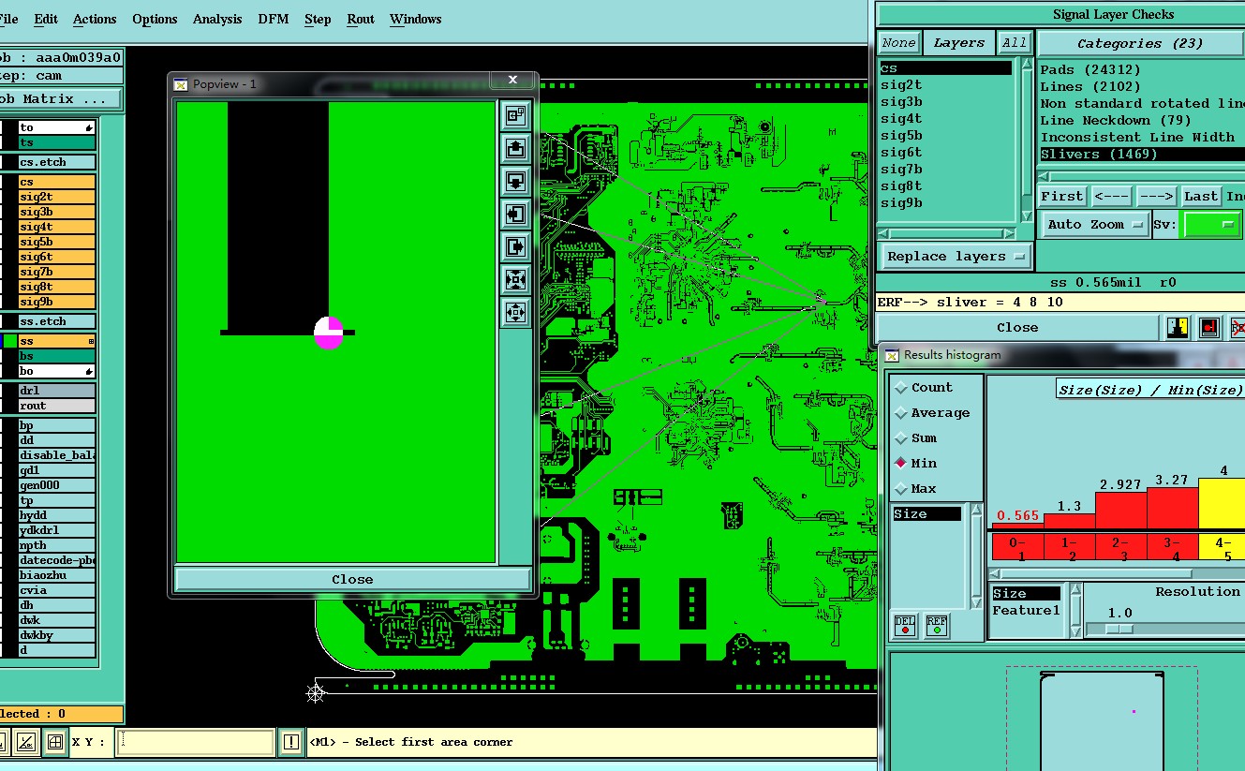Screen dimensions: 1245x771
Task: Click the All layer filter toggle
Action: 1014,43
